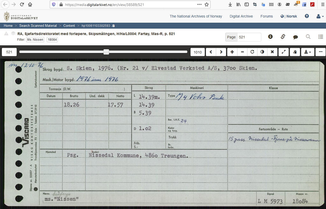The image size is (326, 209).
Task: Click the Search Scanned Material breadcrumb
Action: pos(38,26)
